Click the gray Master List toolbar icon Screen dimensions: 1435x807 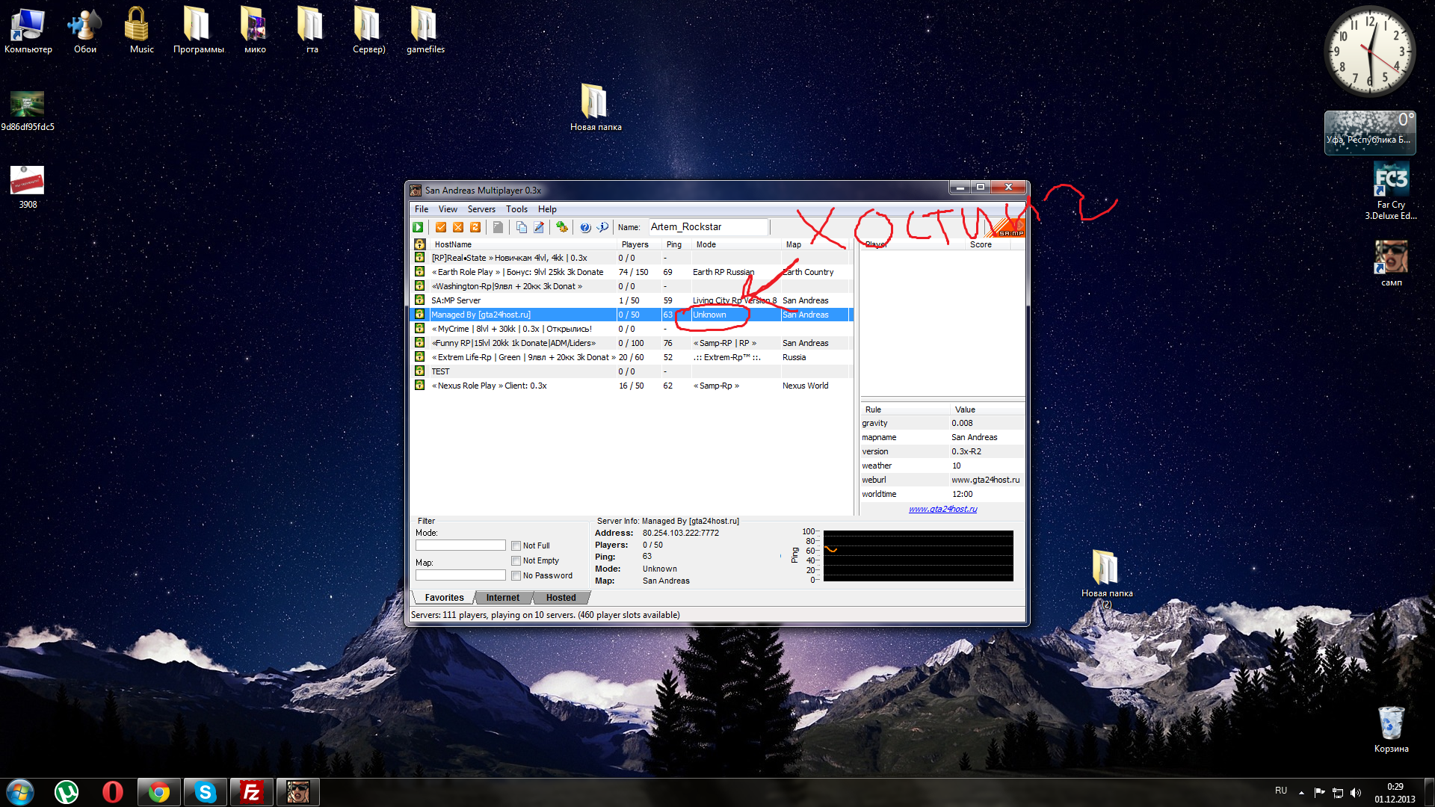tap(498, 227)
